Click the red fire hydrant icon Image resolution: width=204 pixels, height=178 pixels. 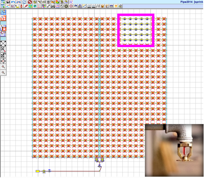[x=21, y=6]
